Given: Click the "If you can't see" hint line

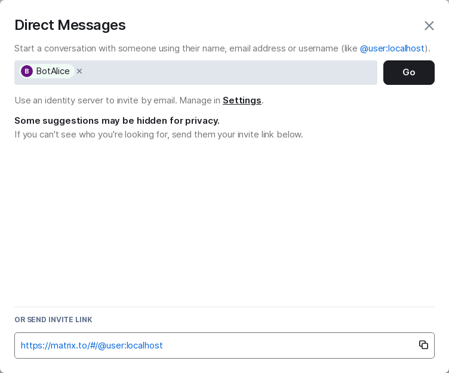Looking at the screenshot, I should (x=158, y=134).
